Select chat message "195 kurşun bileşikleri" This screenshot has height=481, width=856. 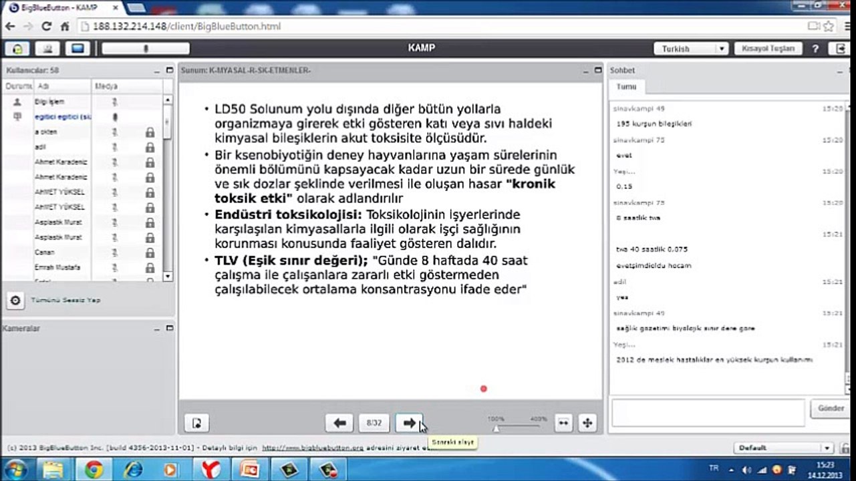point(654,124)
